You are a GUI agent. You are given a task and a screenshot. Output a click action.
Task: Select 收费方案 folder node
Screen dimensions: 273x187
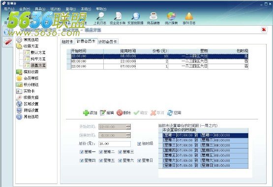27,46
